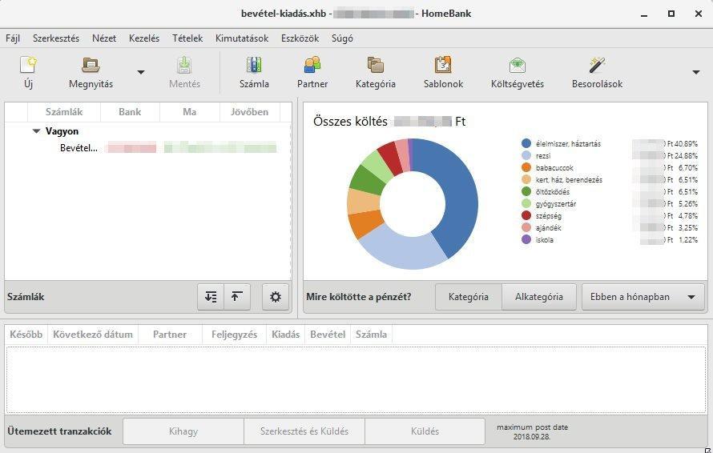Image resolution: width=713 pixels, height=453 pixels.
Task: Click the 24,88% percentage value
Action: pyautogui.click(x=687, y=155)
